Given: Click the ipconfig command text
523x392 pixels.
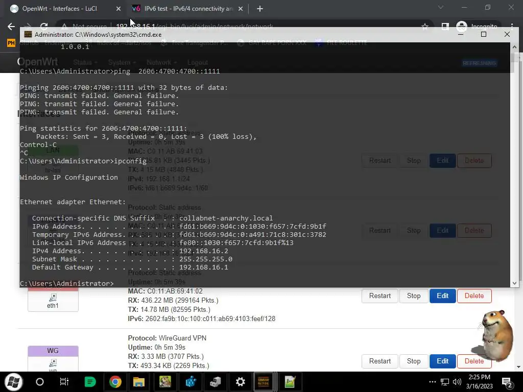Looking at the screenshot, I should point(130,161).
